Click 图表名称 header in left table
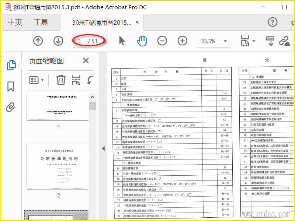The width and height of the screenshot is (295, 221). 161,71
